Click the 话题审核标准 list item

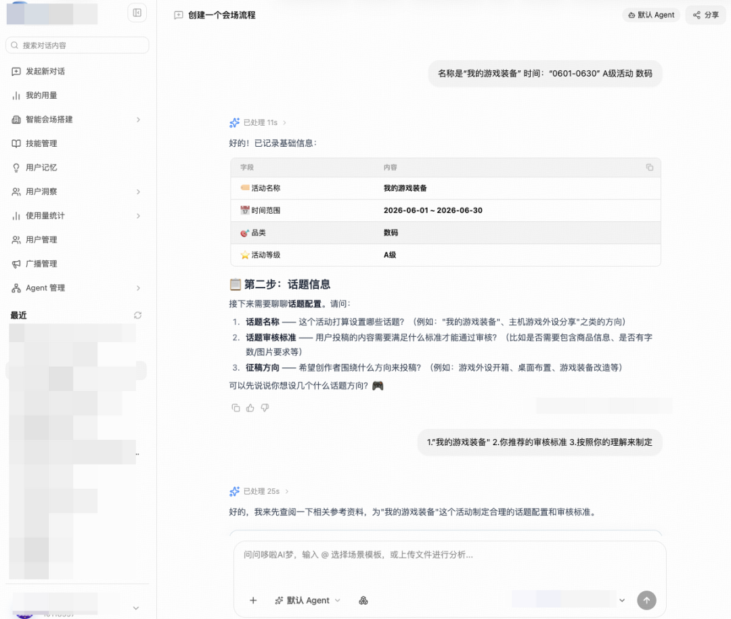tap(449, 344)
